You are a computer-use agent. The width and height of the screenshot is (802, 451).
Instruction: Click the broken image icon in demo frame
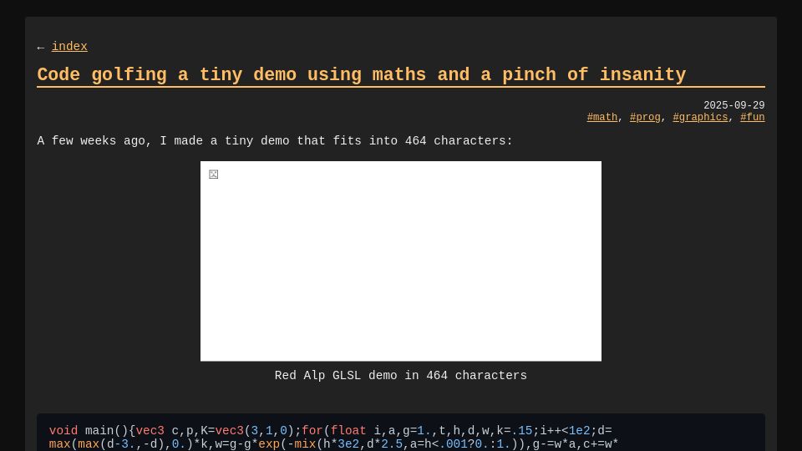214,175
